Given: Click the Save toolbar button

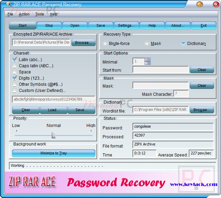Looking at the screenshot, I should point(101,25).
